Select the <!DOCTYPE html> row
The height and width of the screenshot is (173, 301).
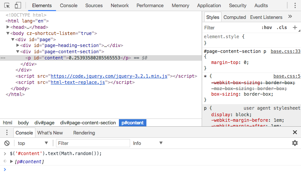tap(26, 15)
